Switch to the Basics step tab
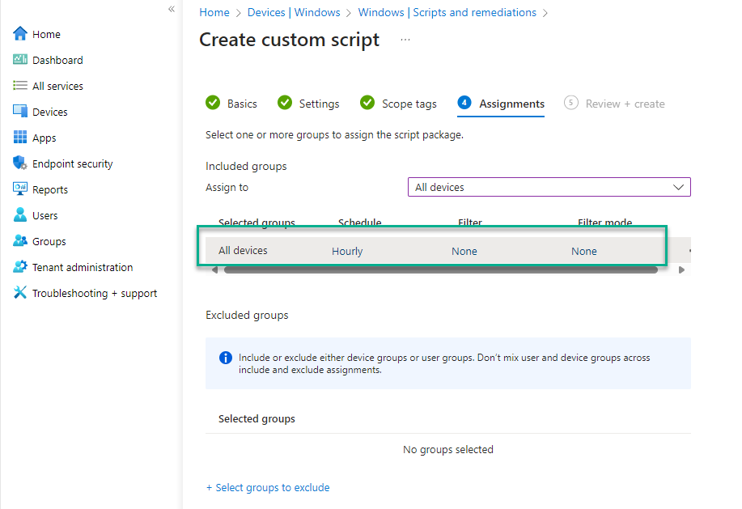This screenshot has height=509, width=742. pyautogui.click(x=231, y=104)
